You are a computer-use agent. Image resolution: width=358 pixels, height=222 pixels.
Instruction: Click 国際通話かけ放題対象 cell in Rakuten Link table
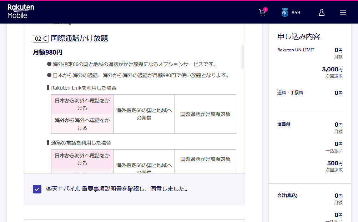point(205,114)
